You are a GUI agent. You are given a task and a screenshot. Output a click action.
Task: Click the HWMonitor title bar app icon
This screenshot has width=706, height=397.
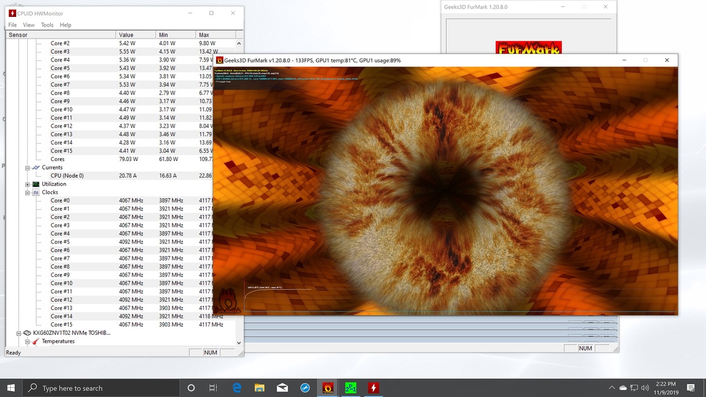tap(13, 13)
